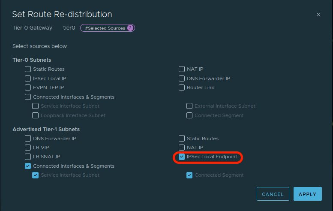Enable Tier-0 Static Routes checkbox
This screenshot has height=211, width=333.
(x=28, y=69)
